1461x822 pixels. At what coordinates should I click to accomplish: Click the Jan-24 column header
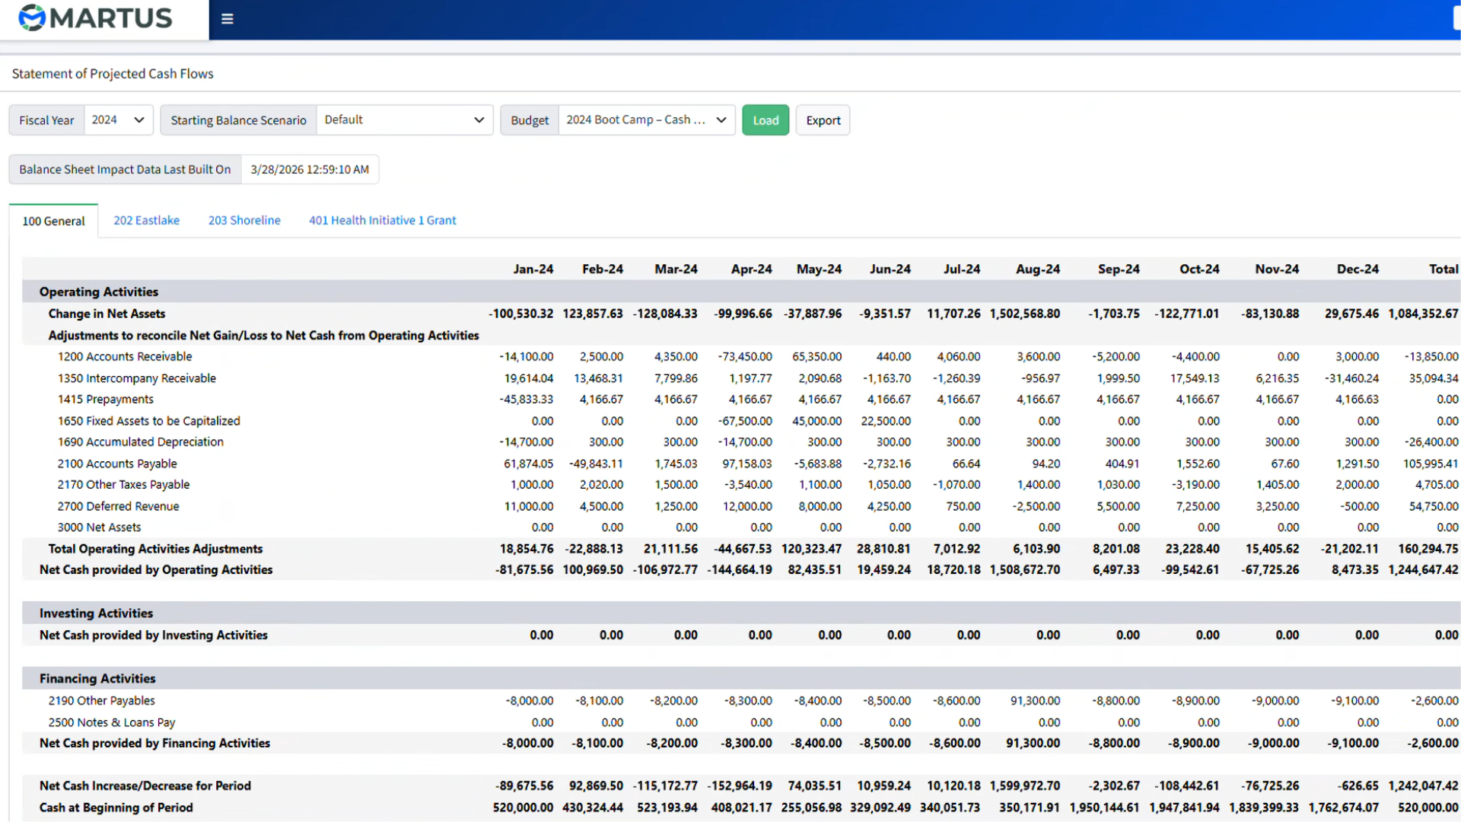click(x=533, y=269)
